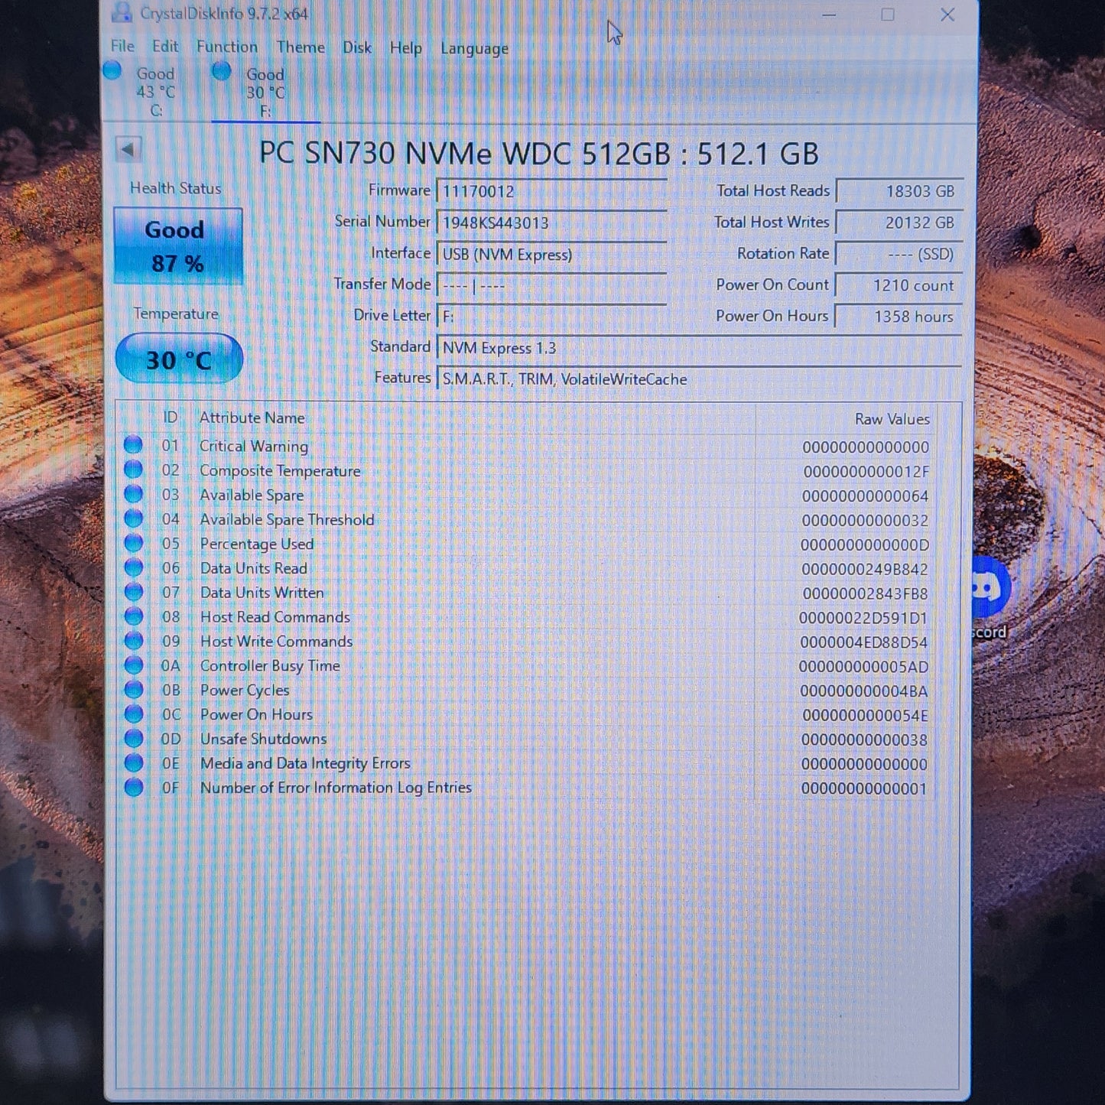Click the Total Host Reads value 18303 GB

899,191
